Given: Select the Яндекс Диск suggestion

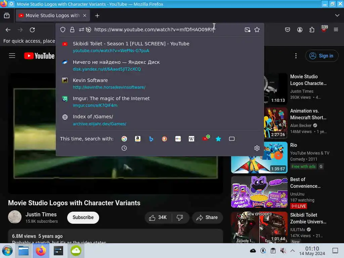Looking at the screenshot, I should [160, 66].
